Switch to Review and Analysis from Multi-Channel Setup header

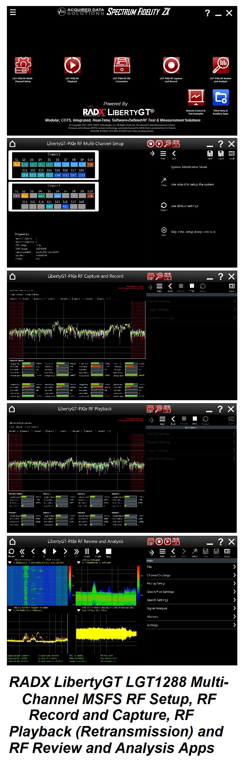point(168,144)
